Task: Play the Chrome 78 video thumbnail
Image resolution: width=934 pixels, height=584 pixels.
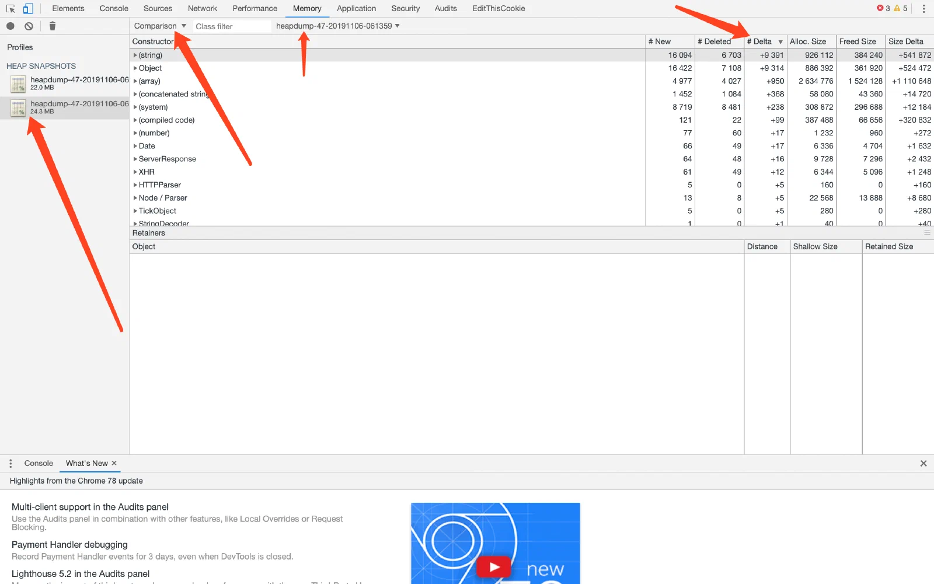Action: point(494,566)
